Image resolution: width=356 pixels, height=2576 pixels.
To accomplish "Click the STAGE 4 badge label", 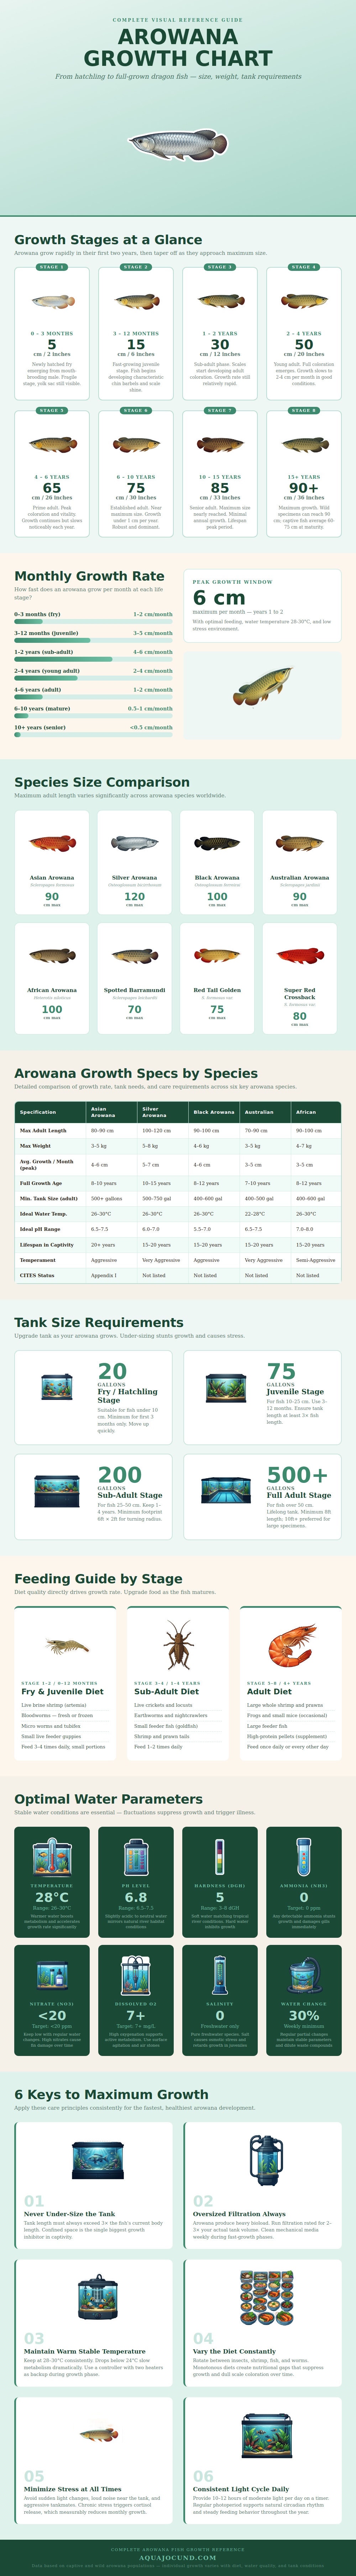I will (304, 267).
